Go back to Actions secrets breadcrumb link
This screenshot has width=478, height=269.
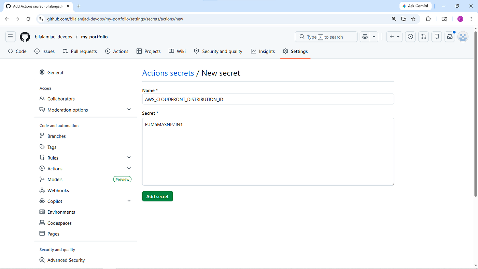coord(168,73)
